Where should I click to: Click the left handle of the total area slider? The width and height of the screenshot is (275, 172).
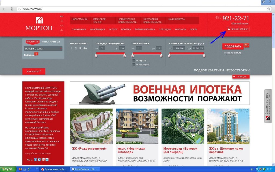pos(96,56)
